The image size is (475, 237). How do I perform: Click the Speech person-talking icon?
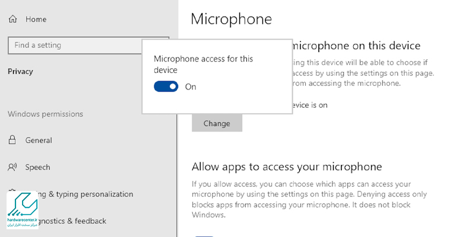pyautogui.click(x=12, y=167)
